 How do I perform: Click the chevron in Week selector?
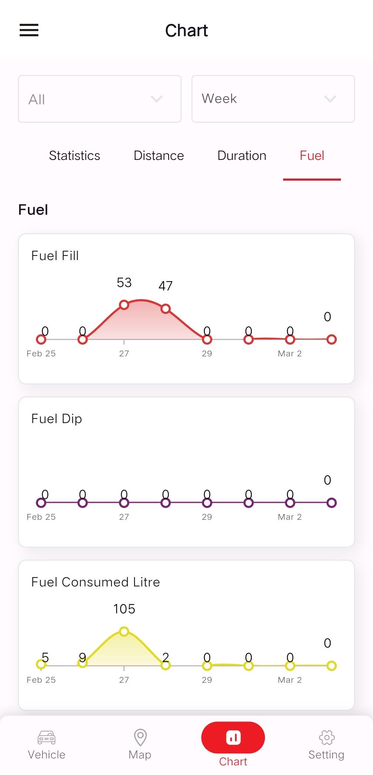point(330,99)
